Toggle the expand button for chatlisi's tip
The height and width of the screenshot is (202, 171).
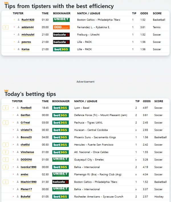point(5,145)
